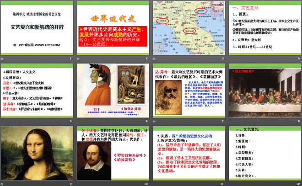Click slide number 7 label
Screen dimensions: 302x186
[223, 121]
